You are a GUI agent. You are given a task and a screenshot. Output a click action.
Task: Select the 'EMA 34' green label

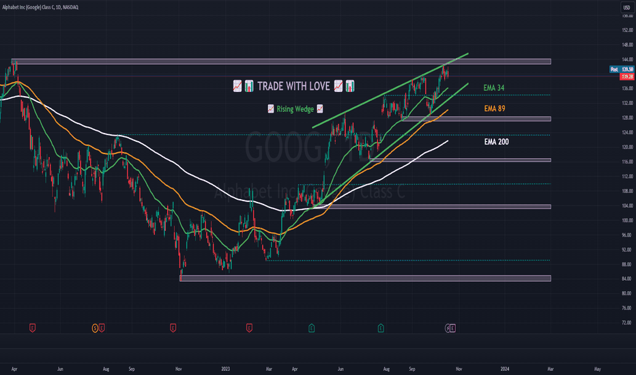(x=494, y=87)
